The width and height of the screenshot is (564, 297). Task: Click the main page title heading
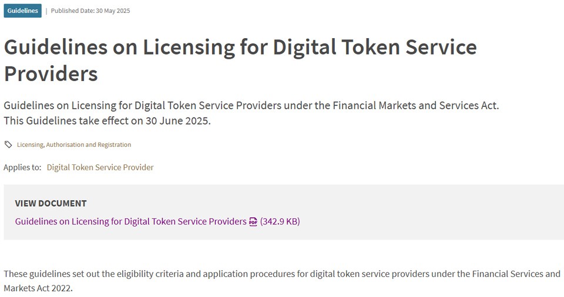tap(240, 48)
